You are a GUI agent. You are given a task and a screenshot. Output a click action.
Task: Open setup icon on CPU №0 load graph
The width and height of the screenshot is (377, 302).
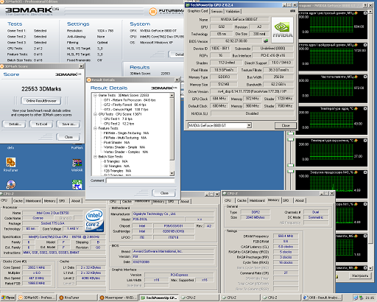[x=356, y=172]
